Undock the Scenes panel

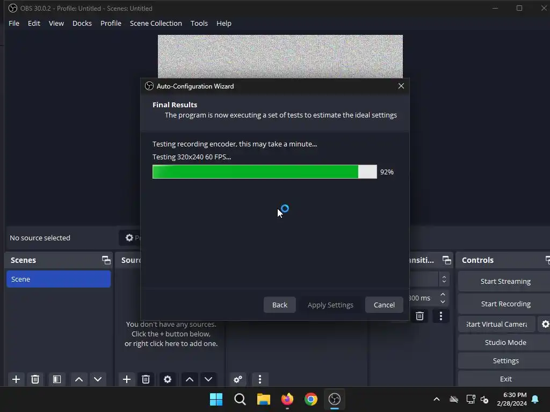click(x=106, y=260)
